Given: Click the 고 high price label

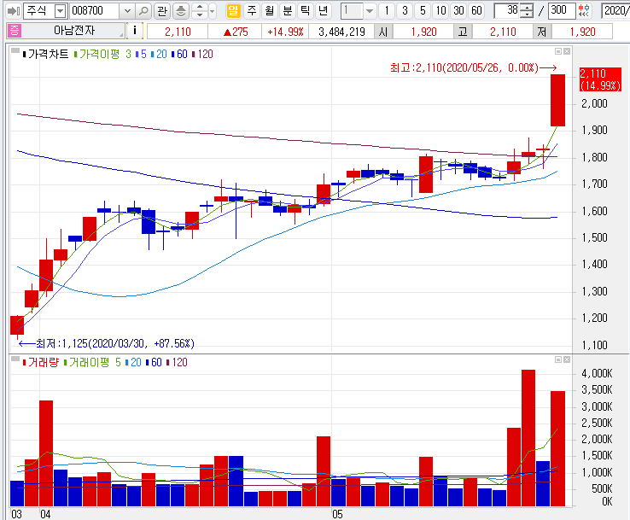Looking at the screenshot, I should 463,32.
